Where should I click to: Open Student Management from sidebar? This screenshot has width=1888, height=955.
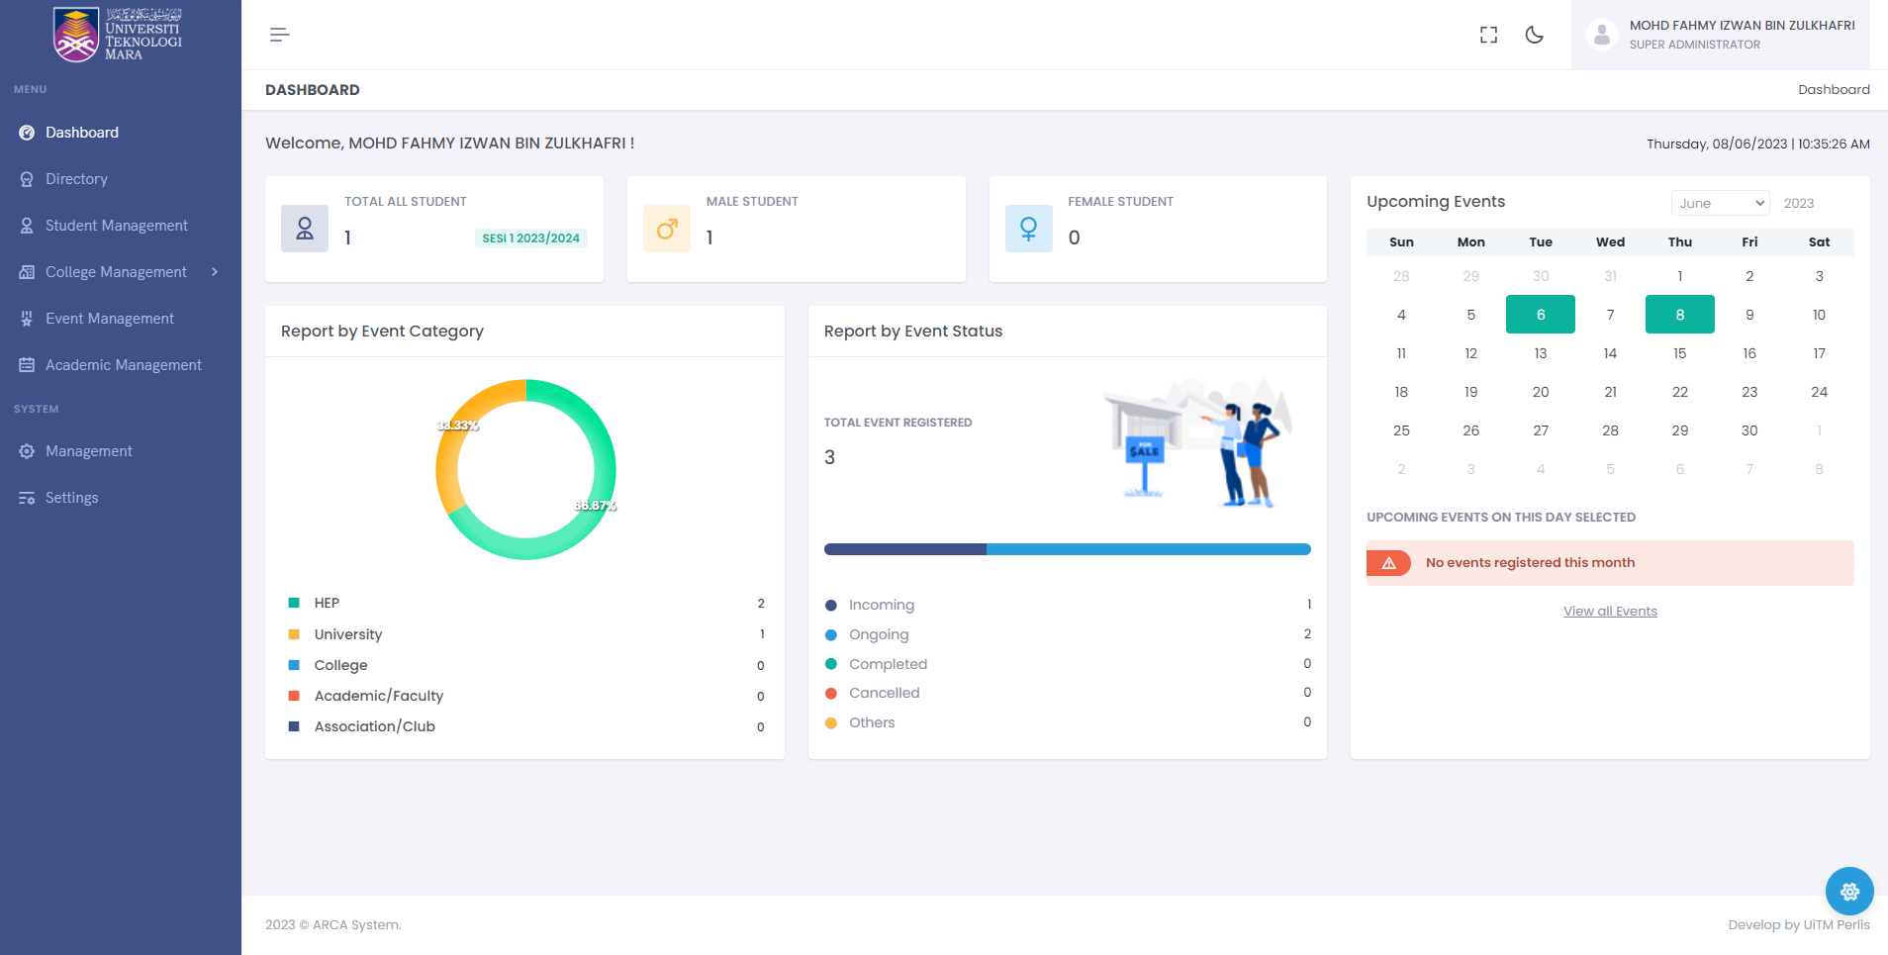[x=116, y=226]
